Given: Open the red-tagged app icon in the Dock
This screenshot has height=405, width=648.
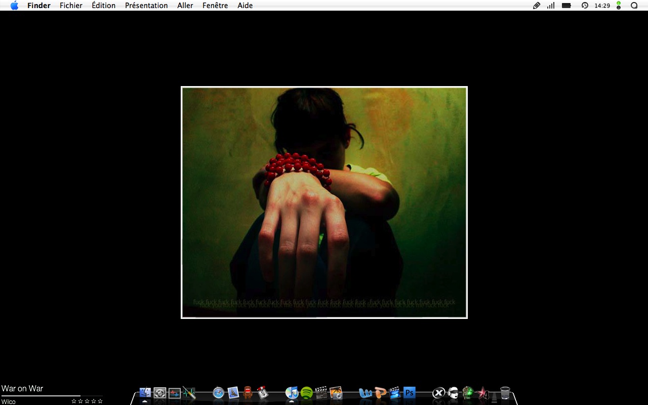Looking at the screenshot, I should pyautogui.click(x=262, y=393).
